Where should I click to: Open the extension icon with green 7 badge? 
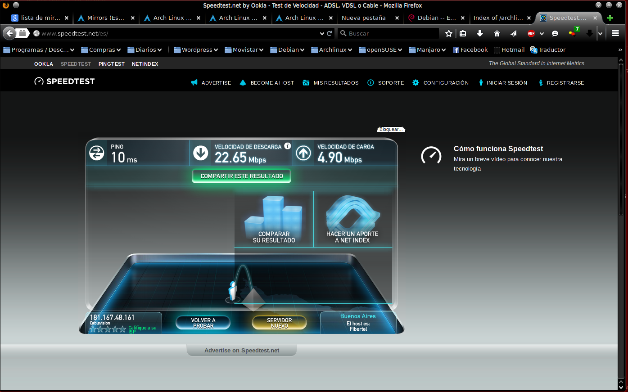(x=574, y=32)
